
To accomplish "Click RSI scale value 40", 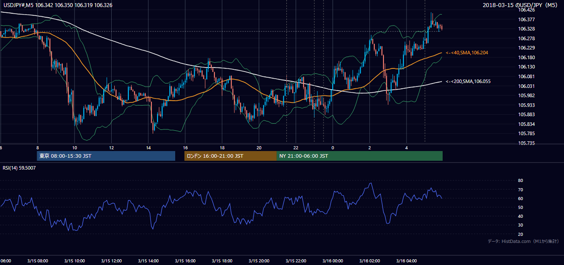I will coord(520,216).
